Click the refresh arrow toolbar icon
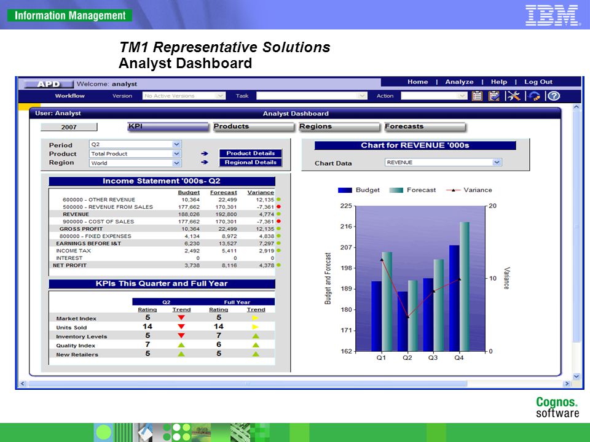The height and width of the screenshot is (442, 590). pyautogui.click(x=534, y=96)
